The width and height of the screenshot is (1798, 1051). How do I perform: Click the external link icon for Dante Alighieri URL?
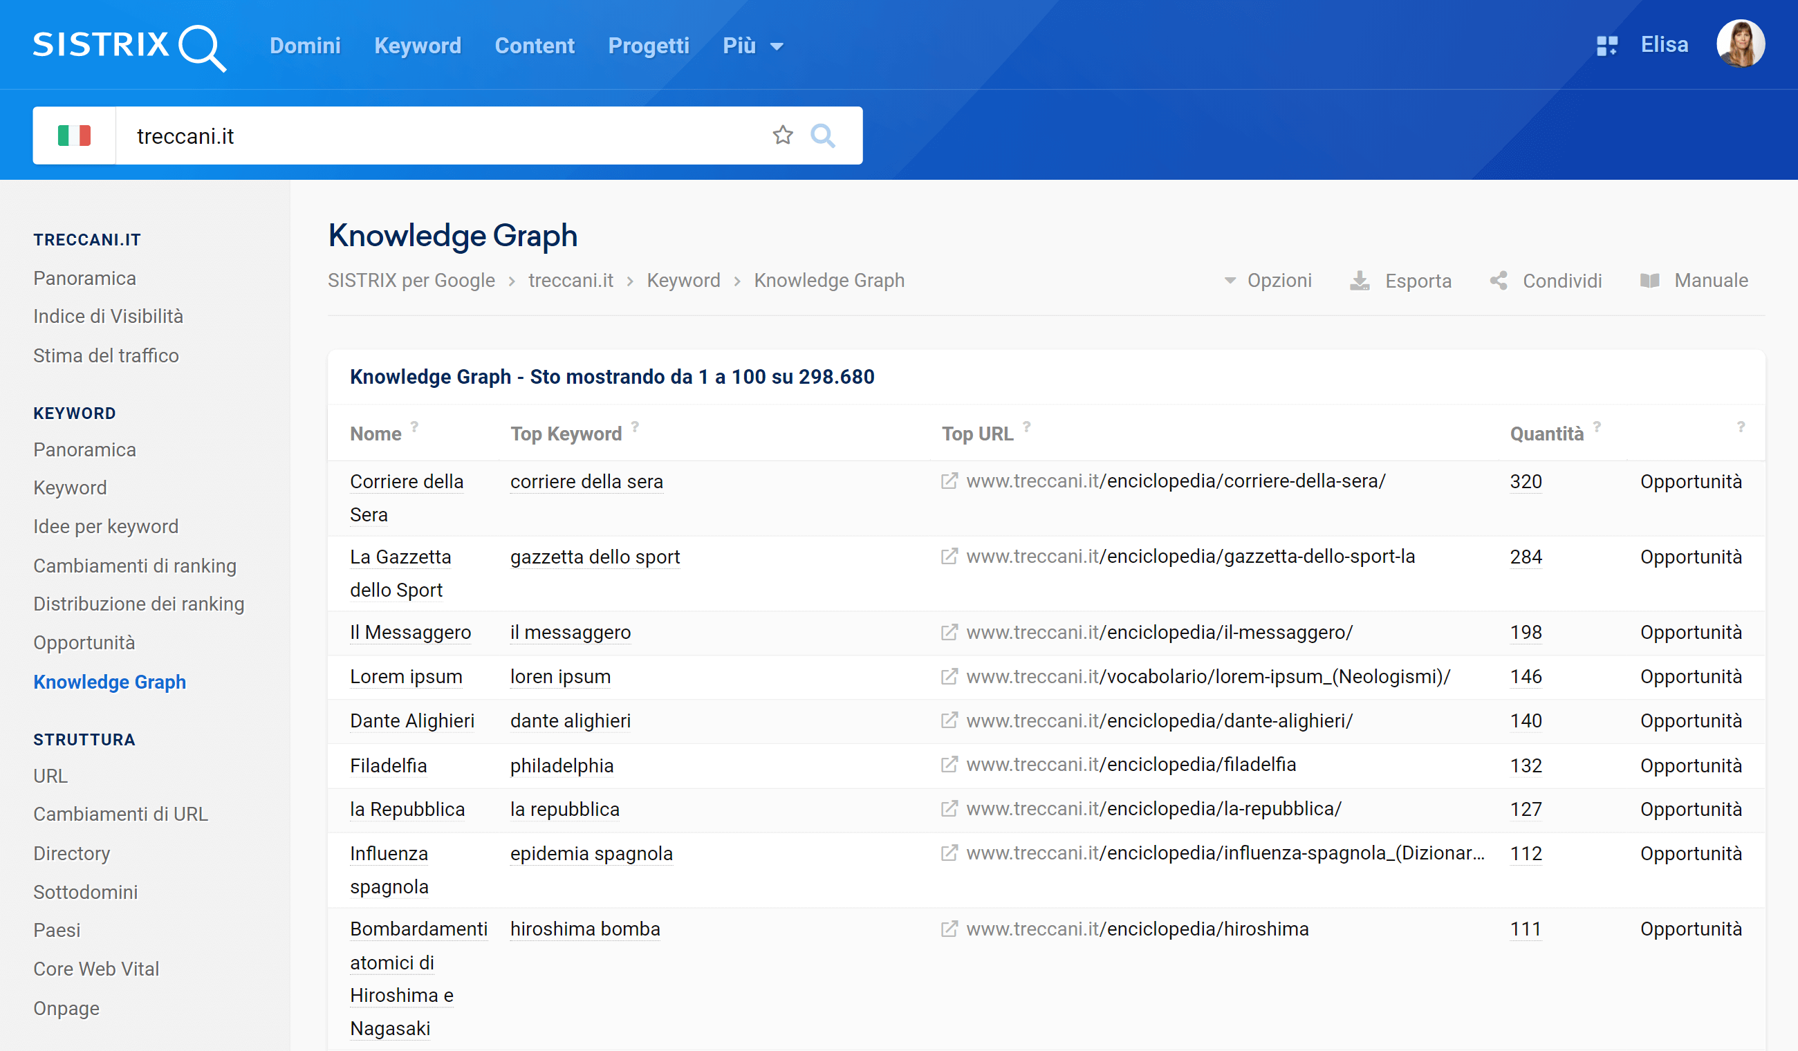pos(951,719)
